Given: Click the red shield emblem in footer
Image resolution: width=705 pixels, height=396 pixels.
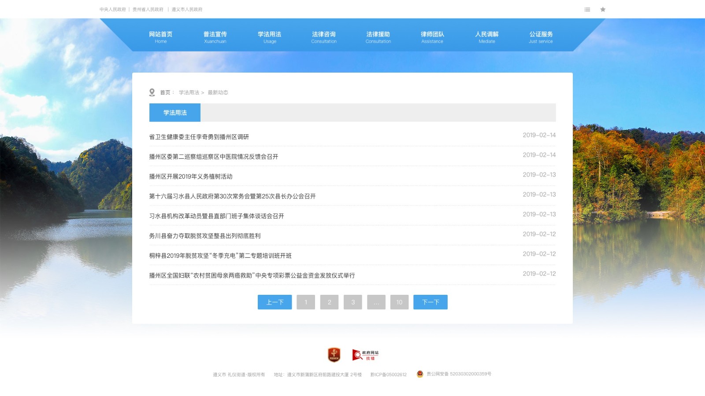Looking at the screenshot, I should tap(334, 355).
